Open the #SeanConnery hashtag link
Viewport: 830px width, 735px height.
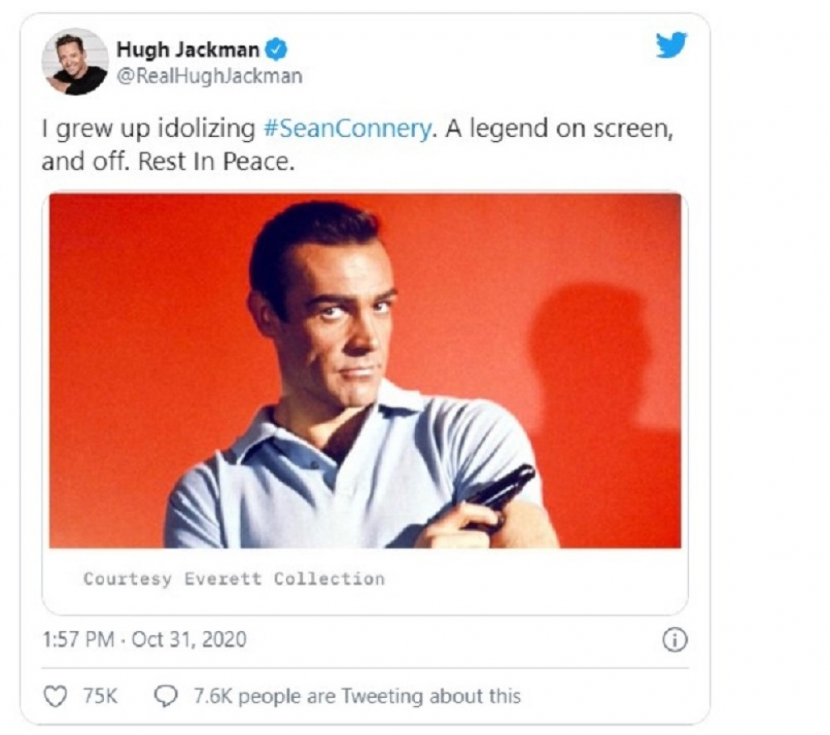coord(347,129)
